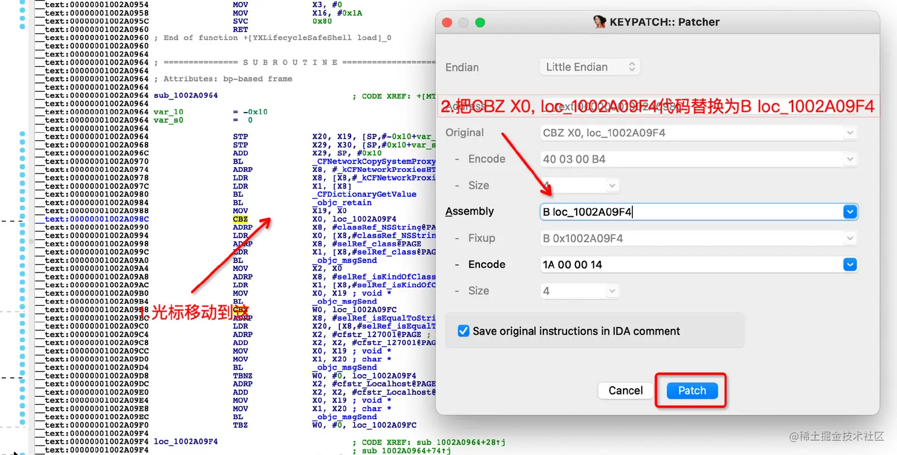Open the Size dropdown below Encode 1A 00 00 14
Image resolution: width=897 pixels, height=455 pixels.
click(580, 291)
